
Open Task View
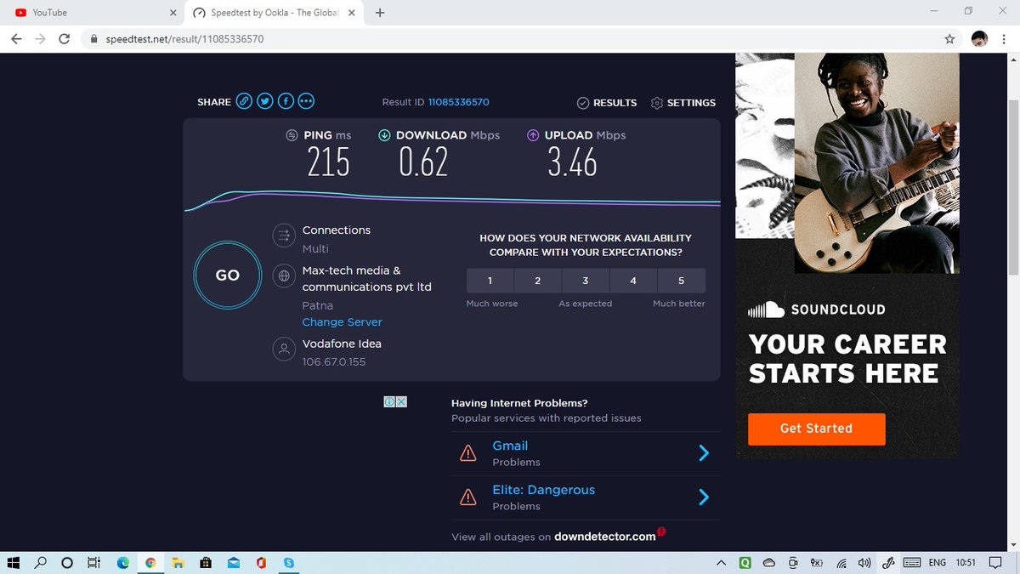coord(94,563)
